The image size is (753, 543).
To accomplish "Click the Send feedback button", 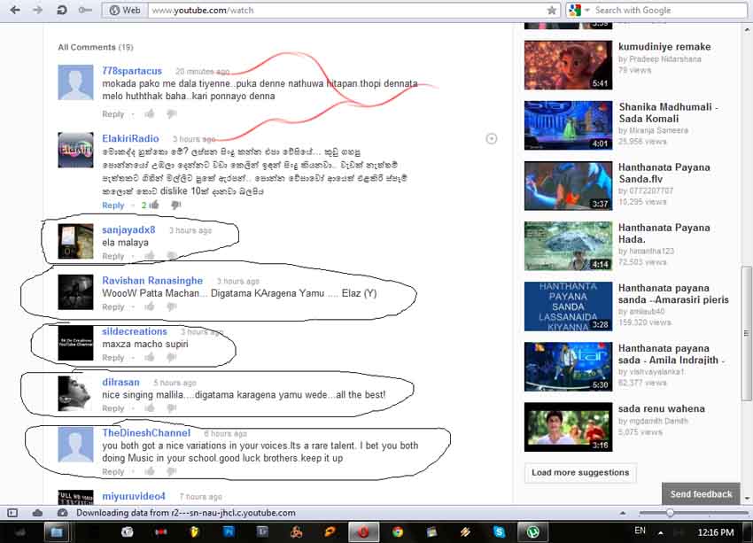I will (x=701, y=493).
